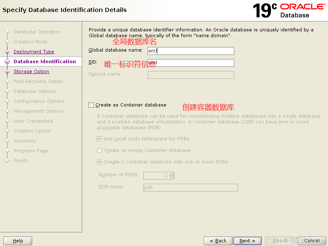328x246 pixels.
Task: Click the Finish step
Action: pos(21,161)
